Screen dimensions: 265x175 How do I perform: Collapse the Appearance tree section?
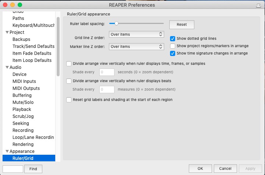coord(7,151)
